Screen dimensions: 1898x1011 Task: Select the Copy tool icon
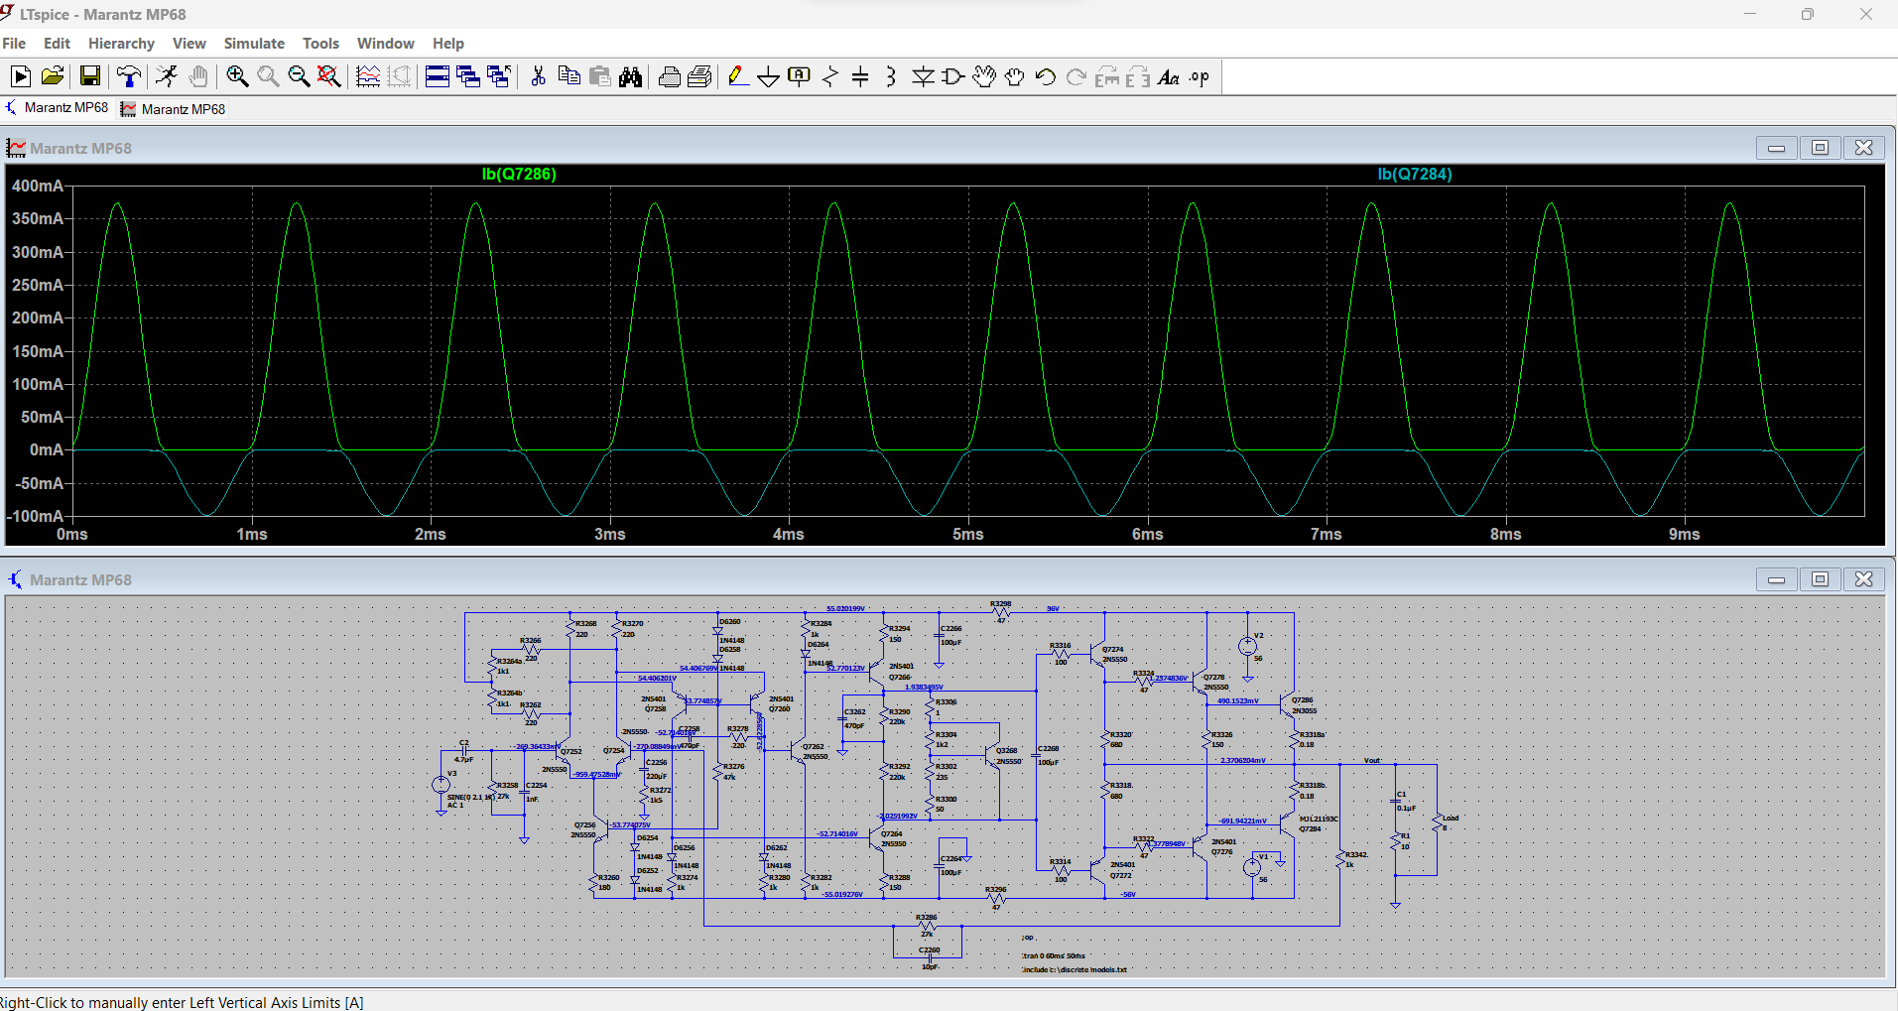pyautogui.click(x=569, y=77)
